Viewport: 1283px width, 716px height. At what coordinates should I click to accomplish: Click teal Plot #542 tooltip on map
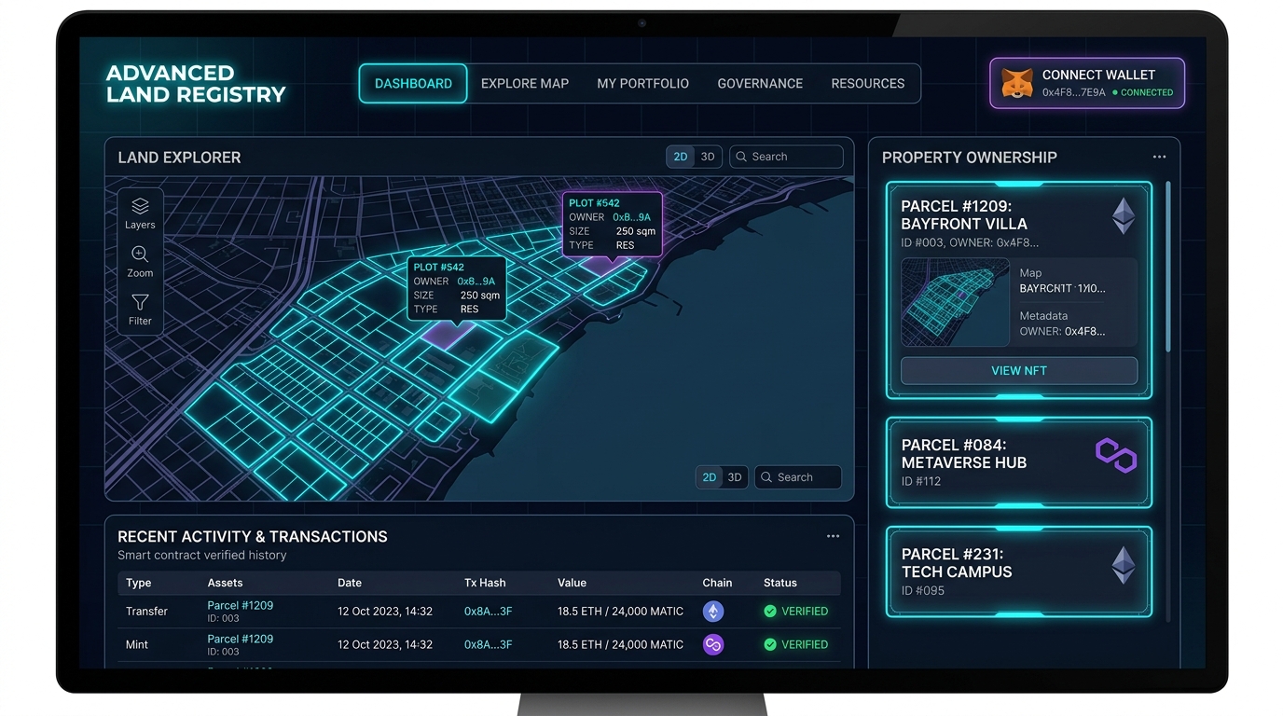(457, 288)
